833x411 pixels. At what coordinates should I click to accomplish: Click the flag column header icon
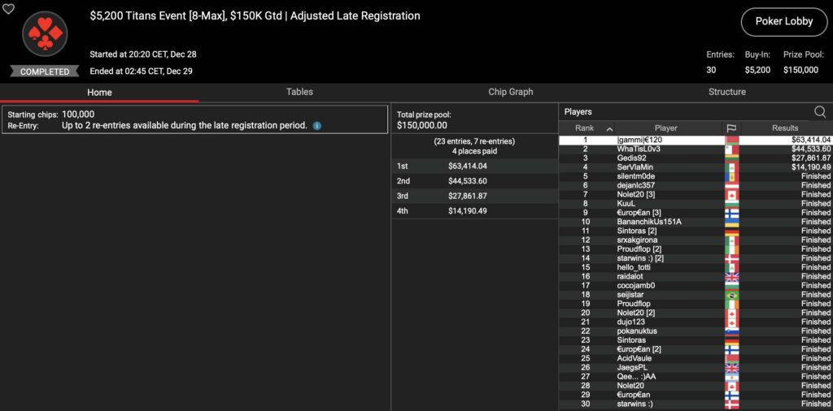point(731,128)
